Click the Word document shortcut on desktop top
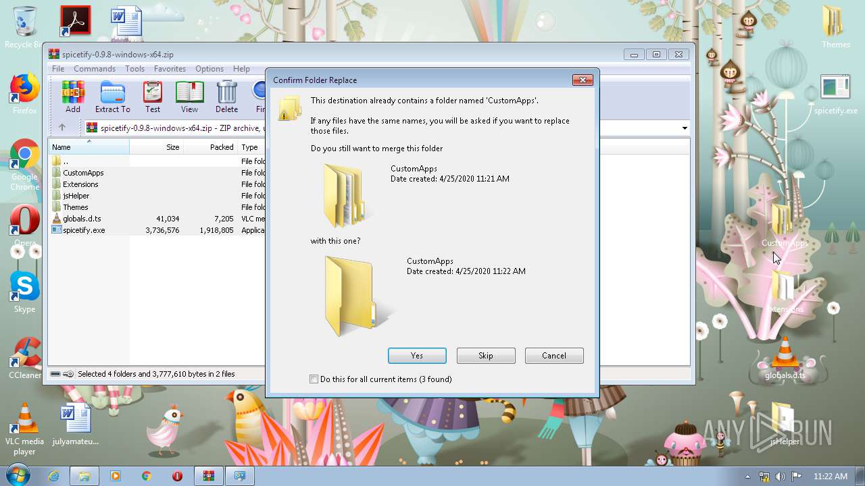 tap(126, 20)
